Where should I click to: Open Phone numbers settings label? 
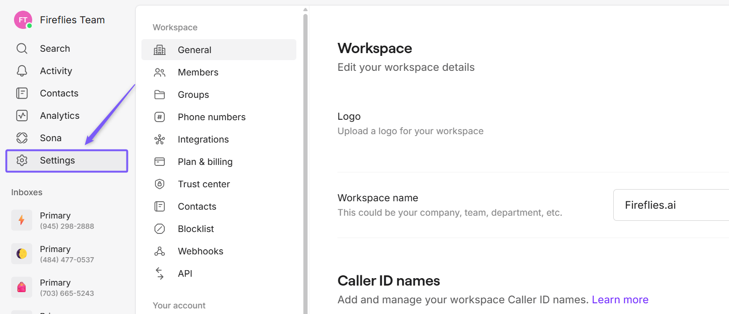211,117
